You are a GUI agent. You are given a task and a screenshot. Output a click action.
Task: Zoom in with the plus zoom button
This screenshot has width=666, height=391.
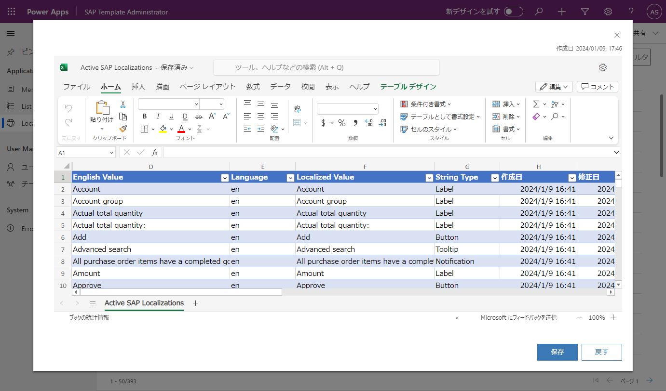coord(613,317)
